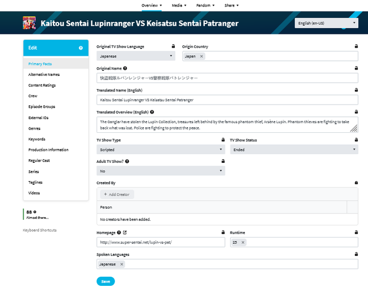
Task: Click the Original Name text field
Action: pos(227,78)
